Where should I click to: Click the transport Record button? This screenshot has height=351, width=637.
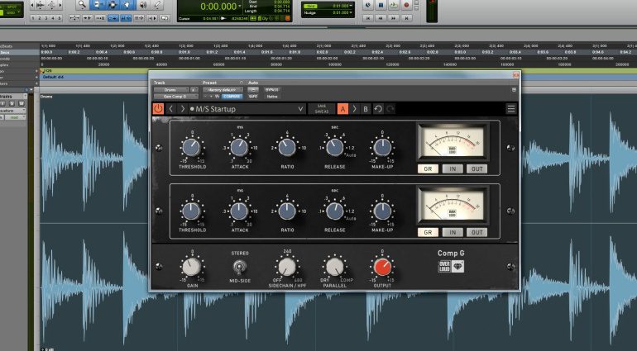406,5
